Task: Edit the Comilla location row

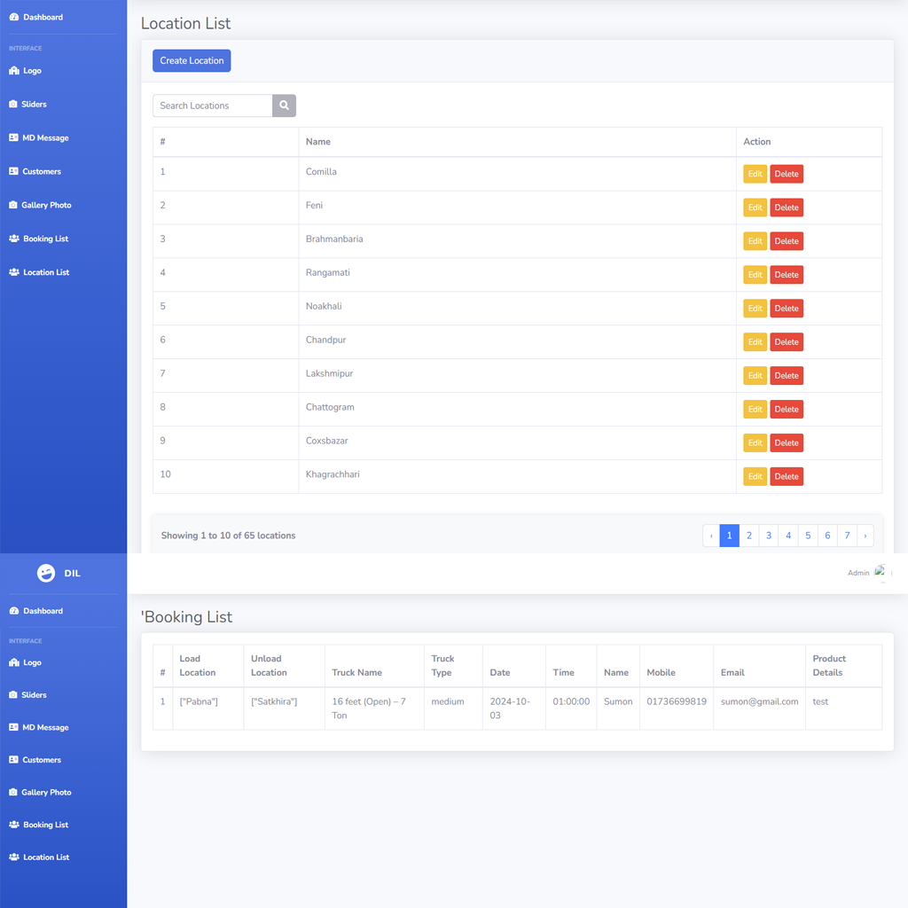Action: click(755, 174)
